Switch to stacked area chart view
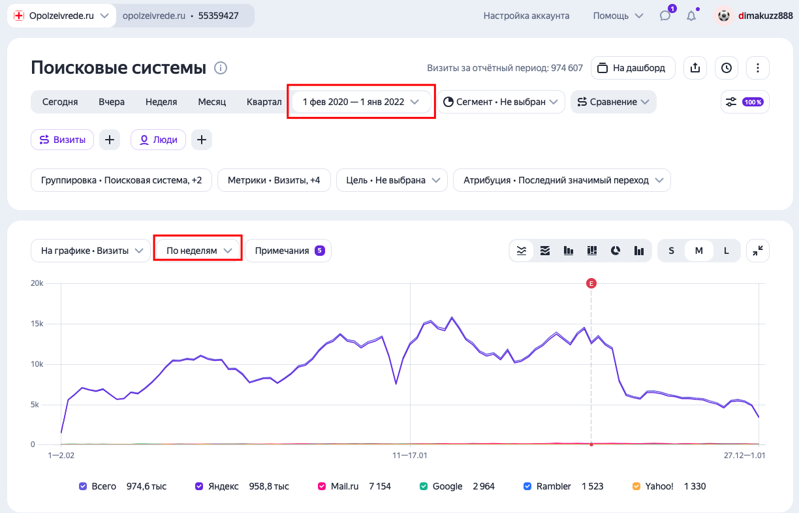 pyautogui.click(x=544, y=251)
